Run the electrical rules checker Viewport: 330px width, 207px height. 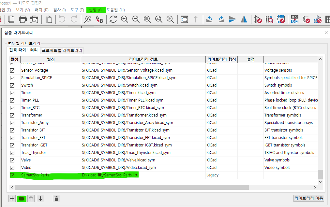pyautogui.click(x=306, y=19)
